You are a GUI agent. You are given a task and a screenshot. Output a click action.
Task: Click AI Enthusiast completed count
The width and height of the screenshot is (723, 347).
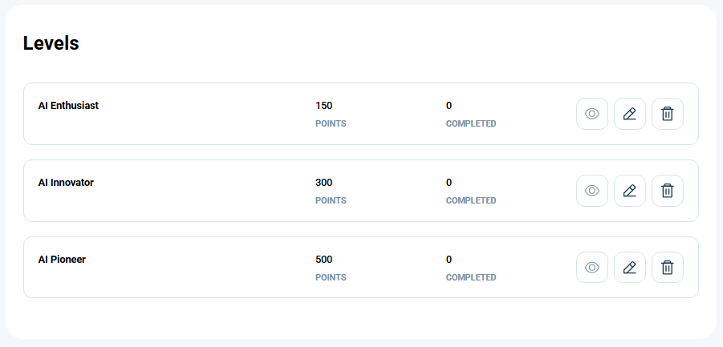(x=449, y=106)
